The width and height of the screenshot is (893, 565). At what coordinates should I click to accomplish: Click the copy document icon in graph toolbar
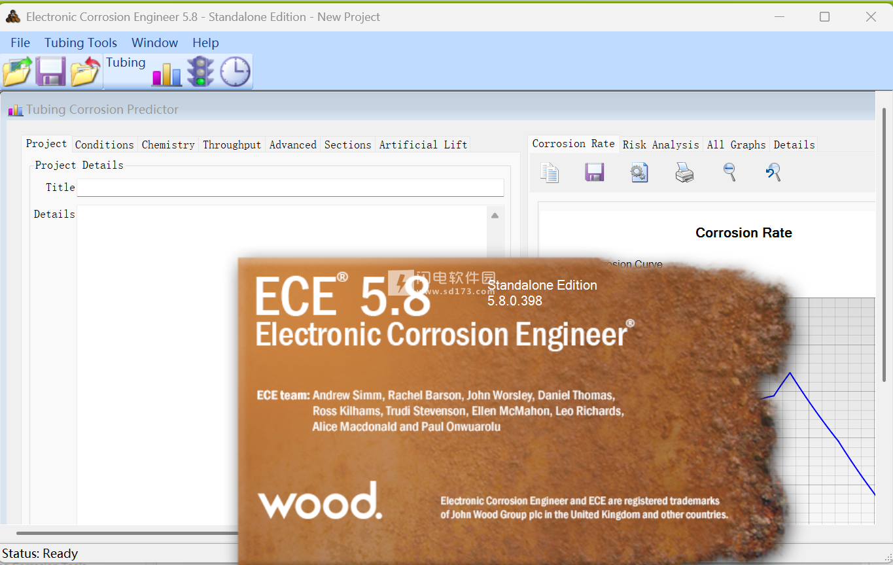550,173
